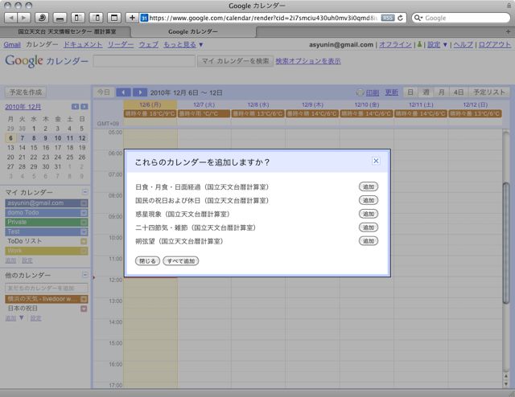
Task: Open 日本の祝日 calendar options arrow
Action: tap(84, 309)
